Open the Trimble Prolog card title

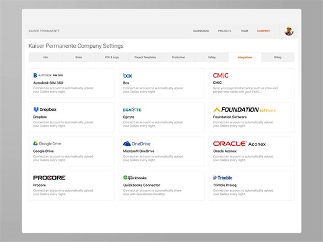(x=225, y=185)
